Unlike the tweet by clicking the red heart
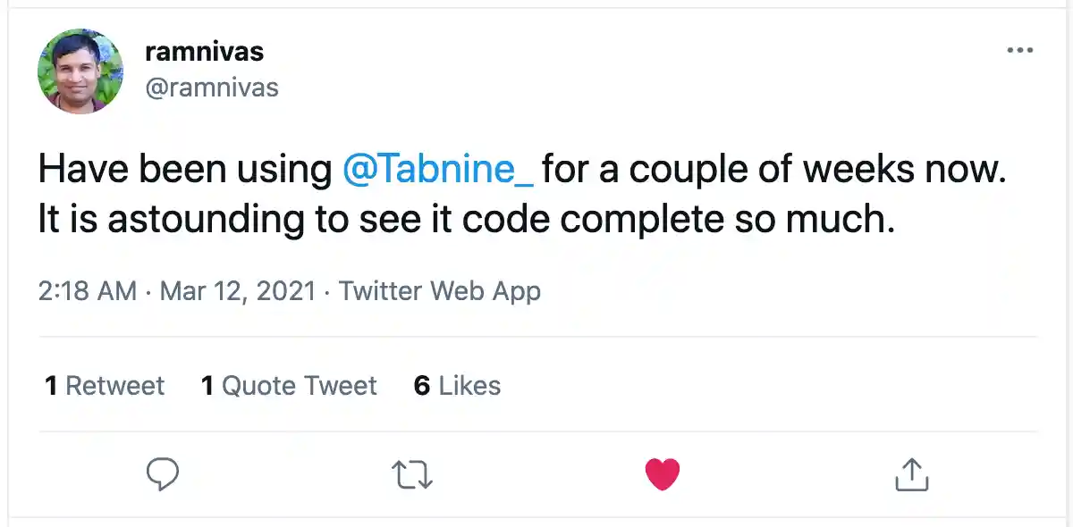 click(x=662, y=473)
